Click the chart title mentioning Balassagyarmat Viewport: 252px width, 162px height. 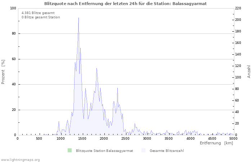coord(126,3)
